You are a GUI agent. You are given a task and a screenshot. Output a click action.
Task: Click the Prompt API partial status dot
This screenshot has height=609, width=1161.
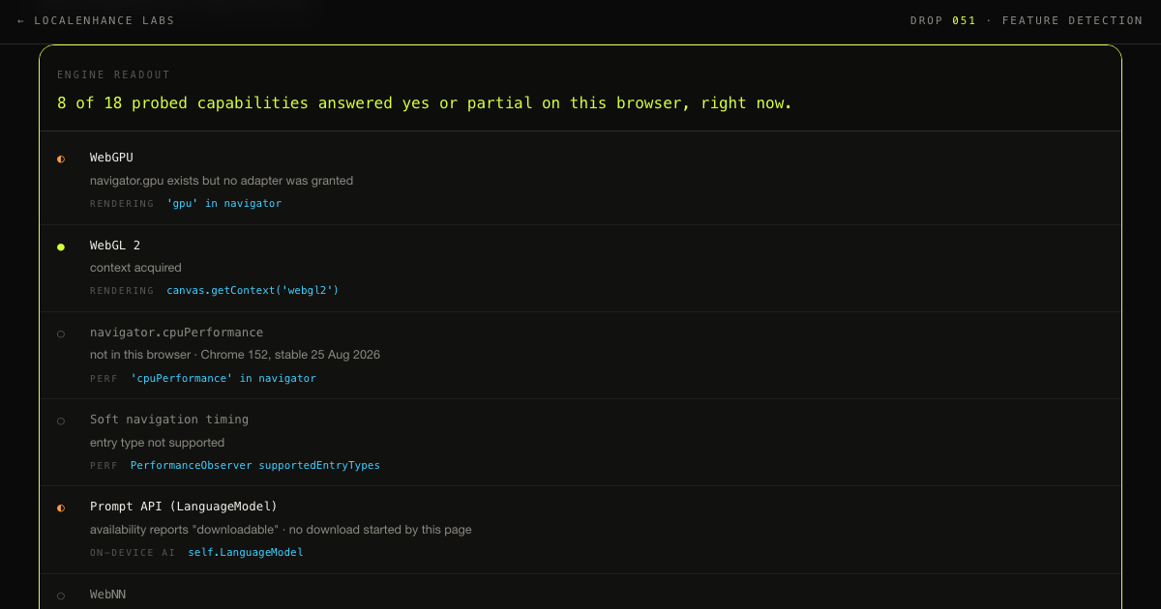pyautogui.click(x=61, y=507)
